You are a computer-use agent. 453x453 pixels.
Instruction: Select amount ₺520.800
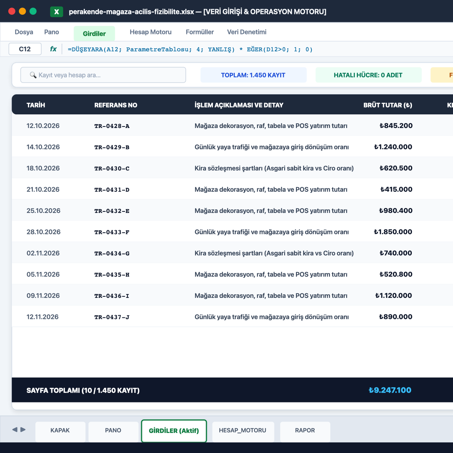(x=396, y=274)
